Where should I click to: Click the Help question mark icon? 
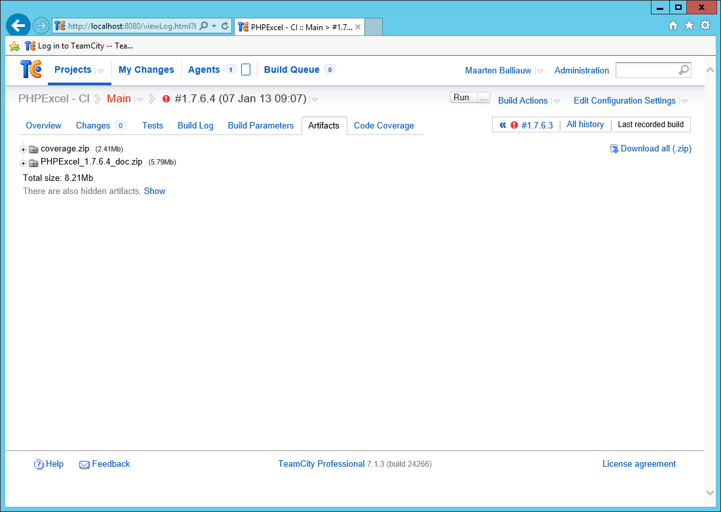coord(39,464)
